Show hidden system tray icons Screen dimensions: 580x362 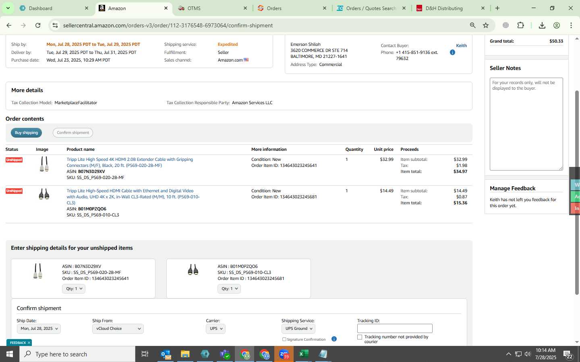tap(508, 354)
